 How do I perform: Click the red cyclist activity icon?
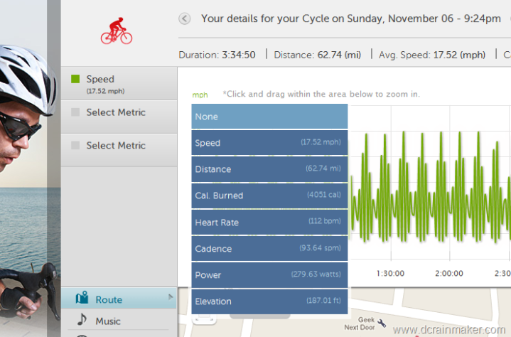point(117,31)
